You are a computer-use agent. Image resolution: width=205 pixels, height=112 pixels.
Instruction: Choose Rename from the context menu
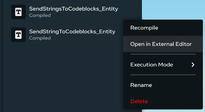tap(163, 85)
